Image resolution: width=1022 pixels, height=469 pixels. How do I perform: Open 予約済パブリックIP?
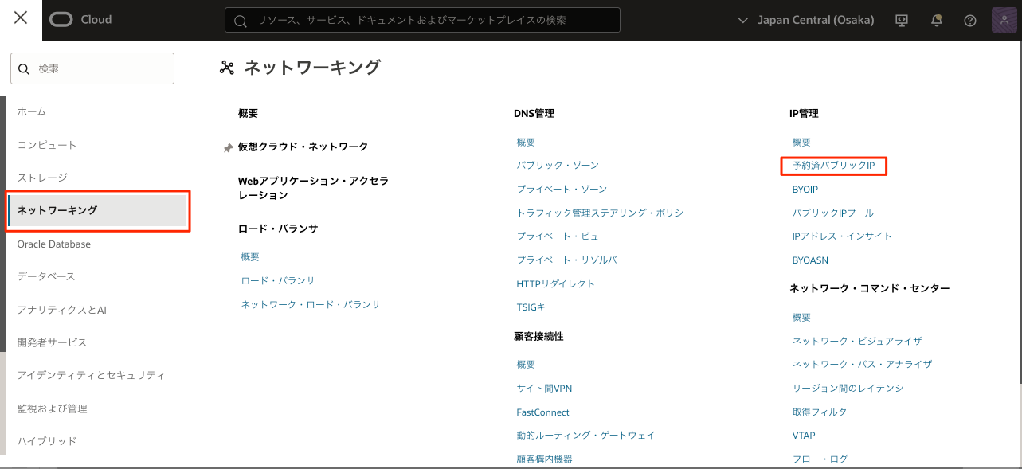[x=834, y=166]
